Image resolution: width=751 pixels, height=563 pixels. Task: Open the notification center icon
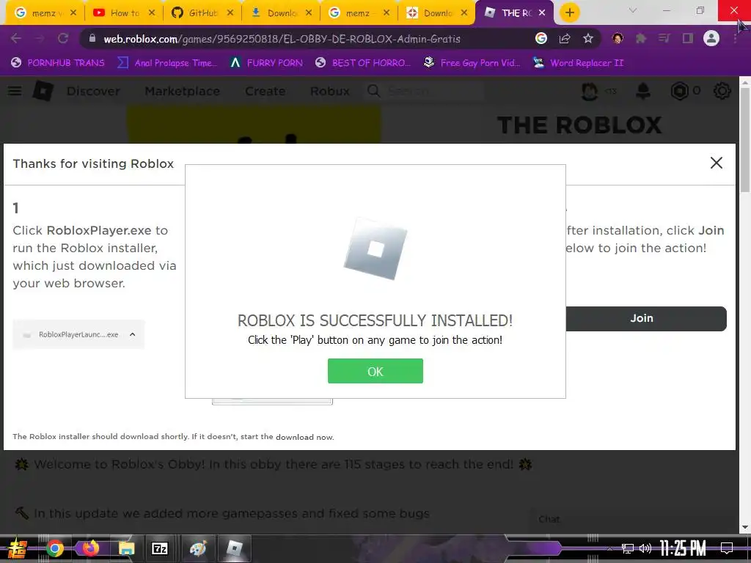(x=727, y=548)
